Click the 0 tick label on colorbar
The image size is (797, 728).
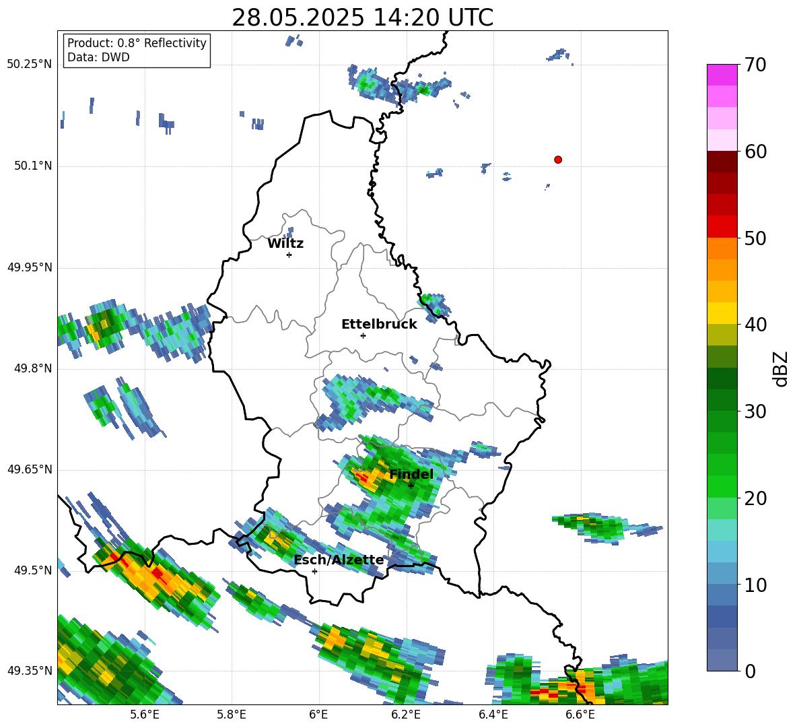pos(750,671)
